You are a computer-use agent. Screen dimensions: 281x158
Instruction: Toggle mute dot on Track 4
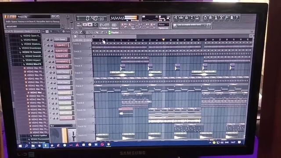click(91, 69)
